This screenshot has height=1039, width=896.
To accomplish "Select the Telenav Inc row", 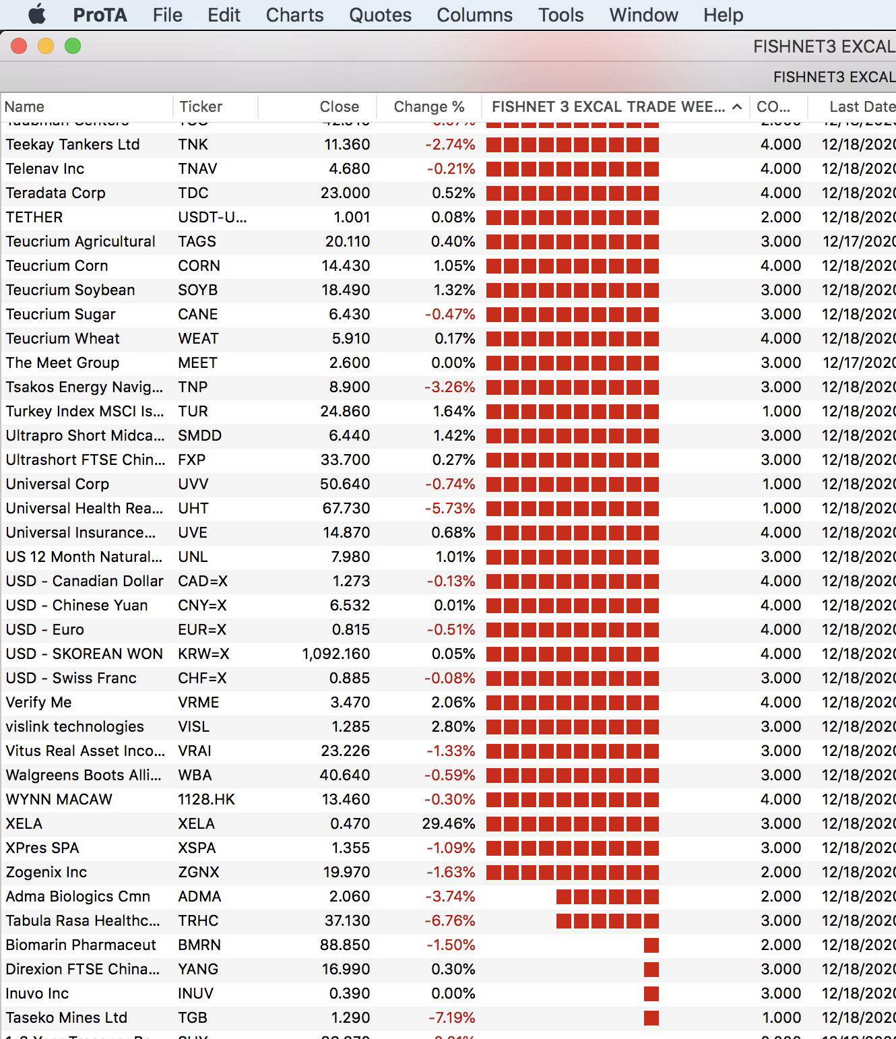I will pyautogui.click(x=448, y=168).
